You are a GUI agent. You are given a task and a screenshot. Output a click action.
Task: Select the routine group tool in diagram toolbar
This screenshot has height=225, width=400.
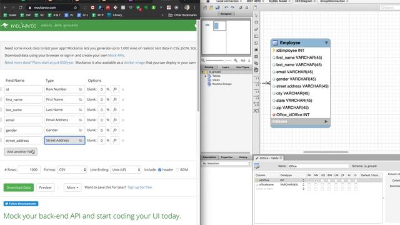coord(256,70)
